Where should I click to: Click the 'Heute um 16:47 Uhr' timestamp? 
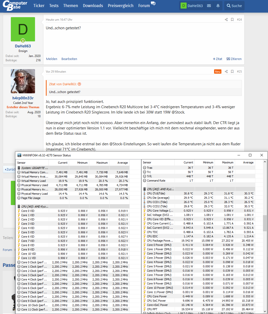(59, 19)
